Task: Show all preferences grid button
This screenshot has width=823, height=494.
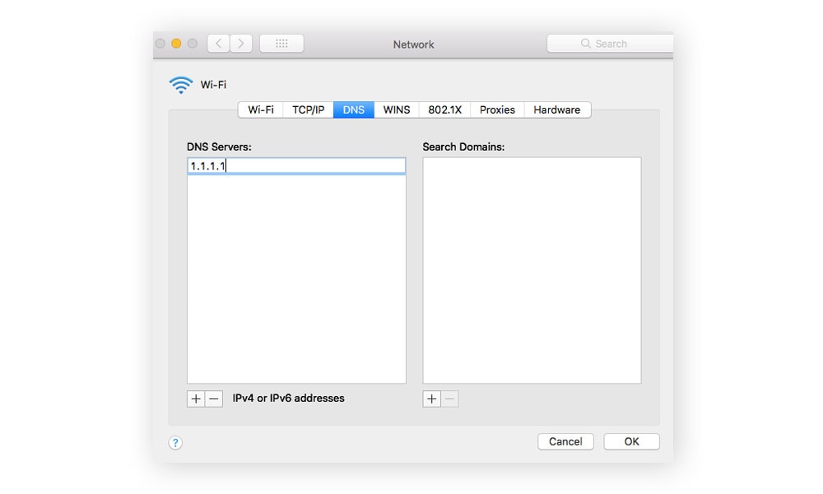Action: point(281,44)
